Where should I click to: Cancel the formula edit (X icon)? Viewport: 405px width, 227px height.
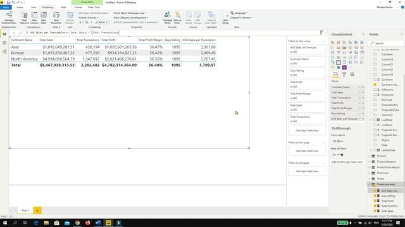(x=14, y=33)
